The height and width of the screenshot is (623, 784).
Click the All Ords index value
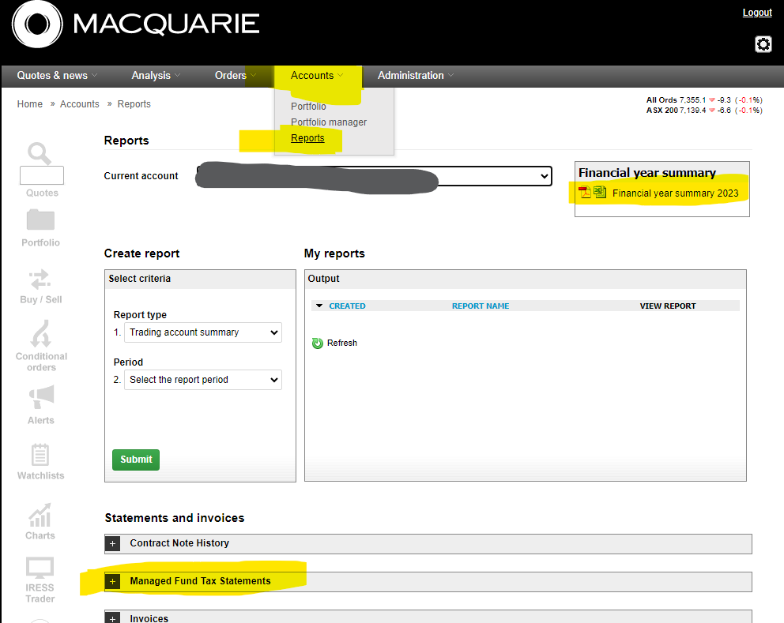coord(692,100)
